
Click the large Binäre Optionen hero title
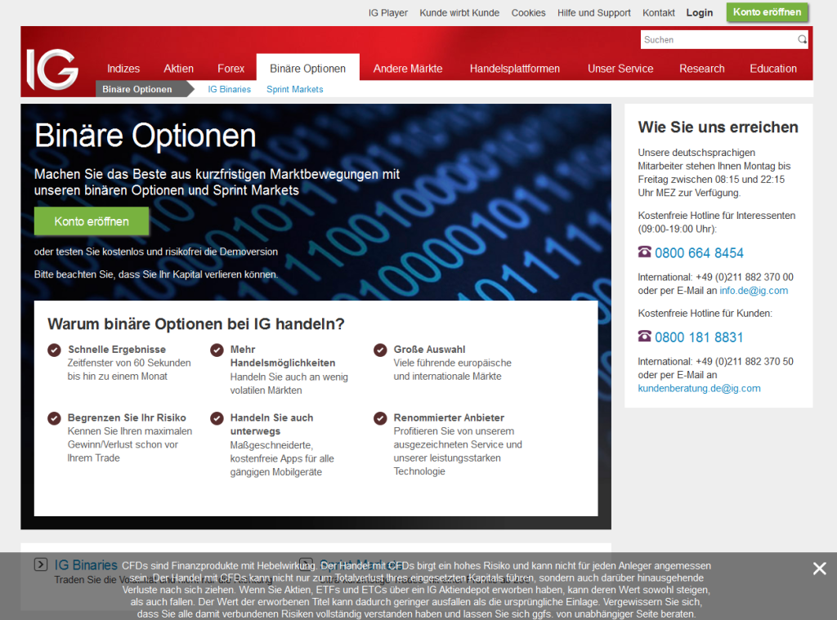145,136
